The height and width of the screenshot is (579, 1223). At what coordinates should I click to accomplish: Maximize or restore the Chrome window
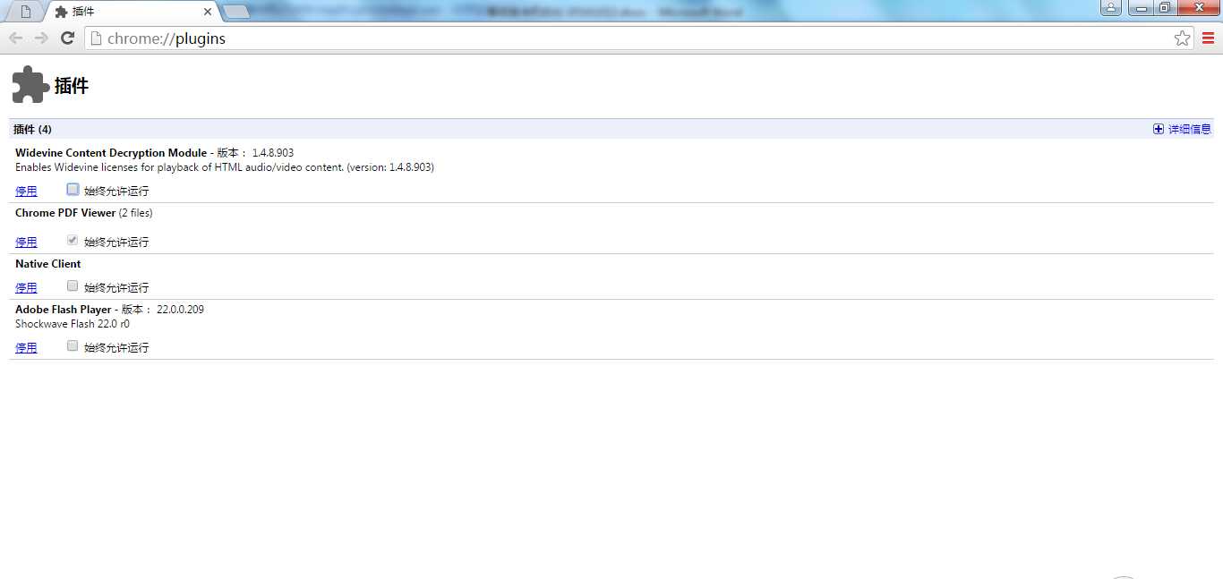pos(1164,8)
